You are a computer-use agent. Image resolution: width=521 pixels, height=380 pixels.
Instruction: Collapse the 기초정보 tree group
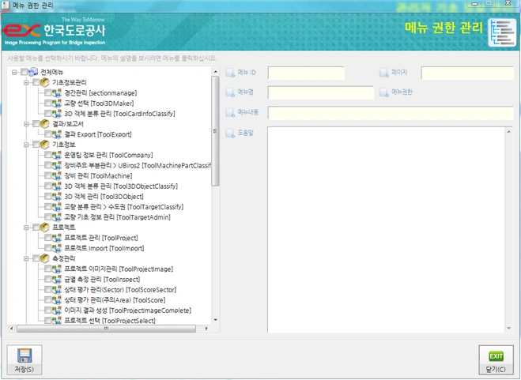point(26,145)
